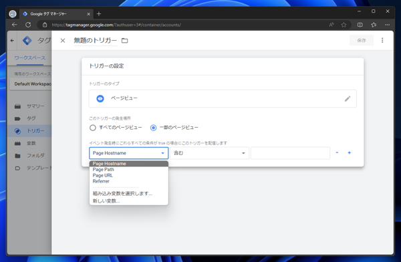Select 一部のページビュー radio button
Screen dimensions: 401x262
pyautogui.click(x=153, y=128)
